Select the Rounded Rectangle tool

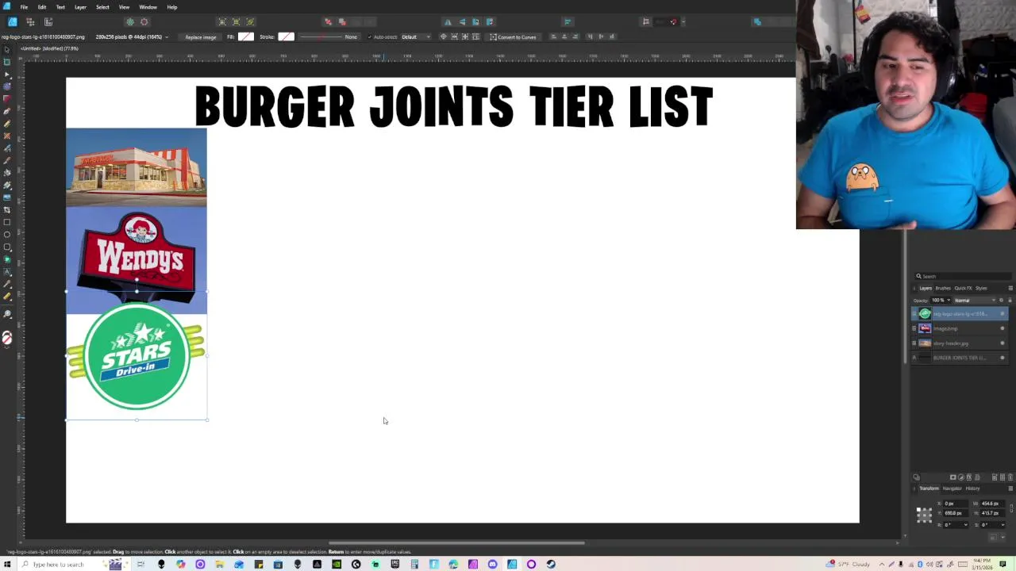point(7,247)
